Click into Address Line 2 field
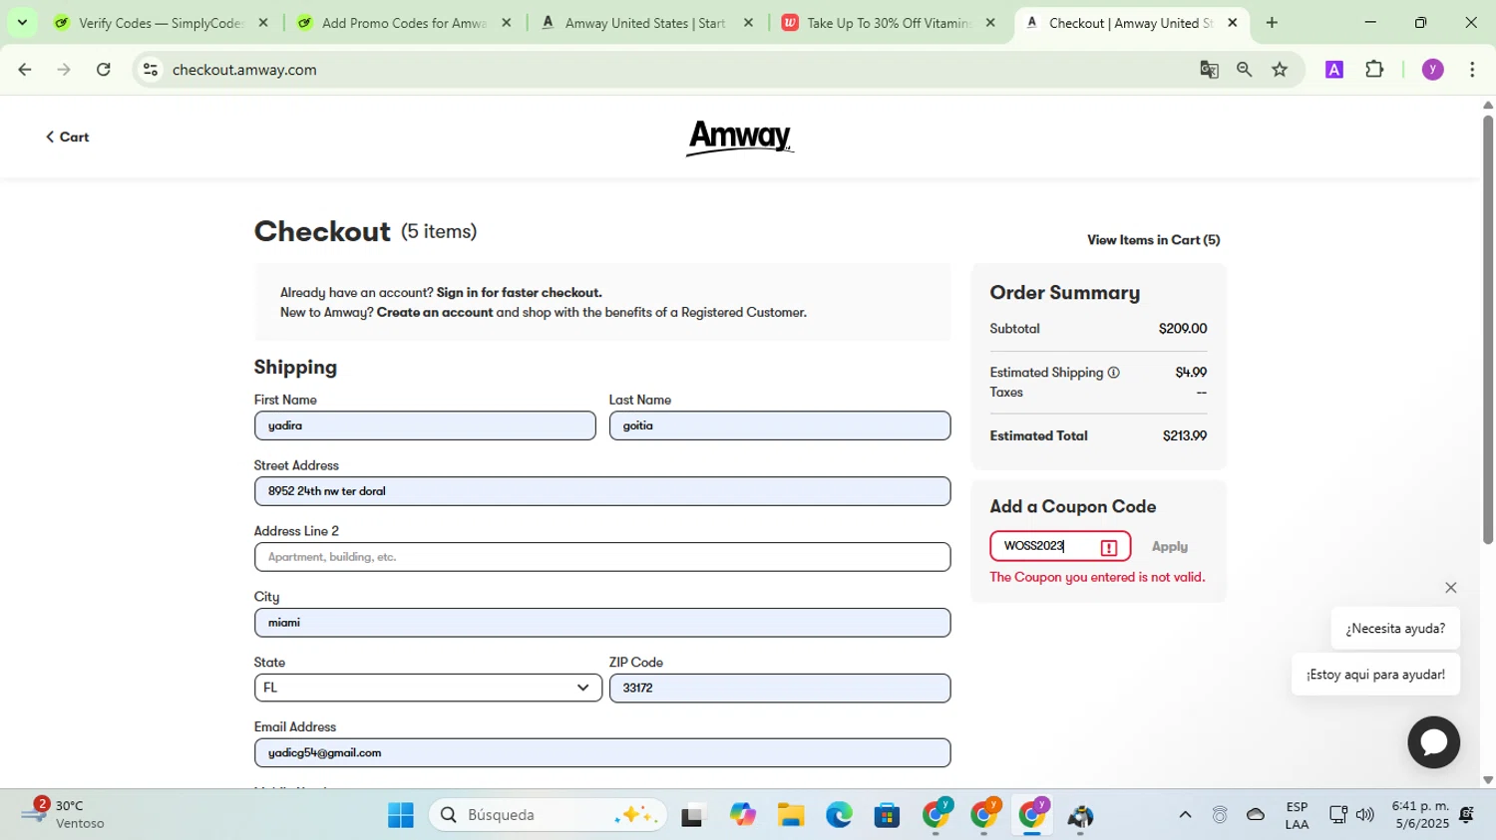1496x840 pixels. pyautogui.click(x=602, y=557)
